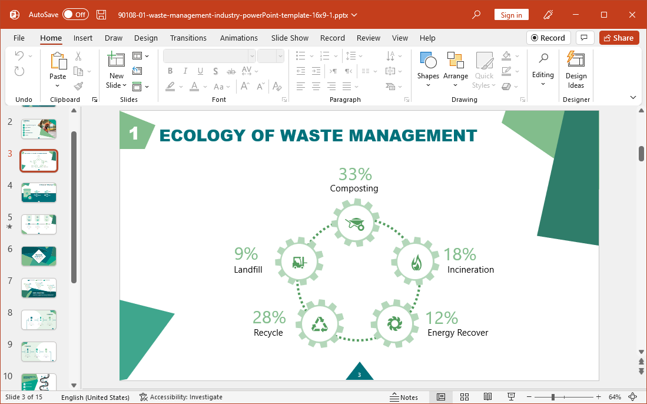Collapse the ribbon with the chevron
Viewport: 647px width, 404px height.
coord(633,97)
